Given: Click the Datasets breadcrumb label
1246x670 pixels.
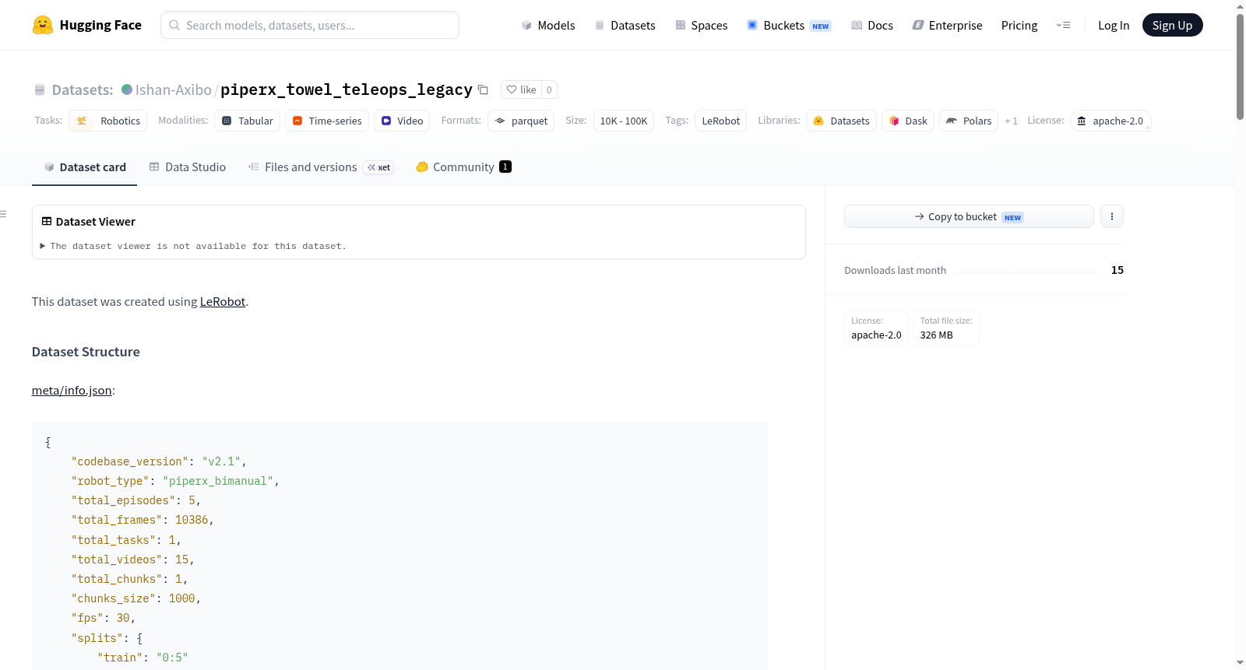Looking at the screenshot, I should (x=83, y=89).
